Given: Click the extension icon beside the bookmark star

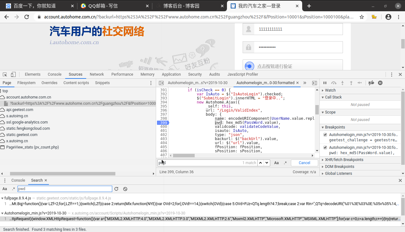Looking at the screenshot, I should (374, 17).
